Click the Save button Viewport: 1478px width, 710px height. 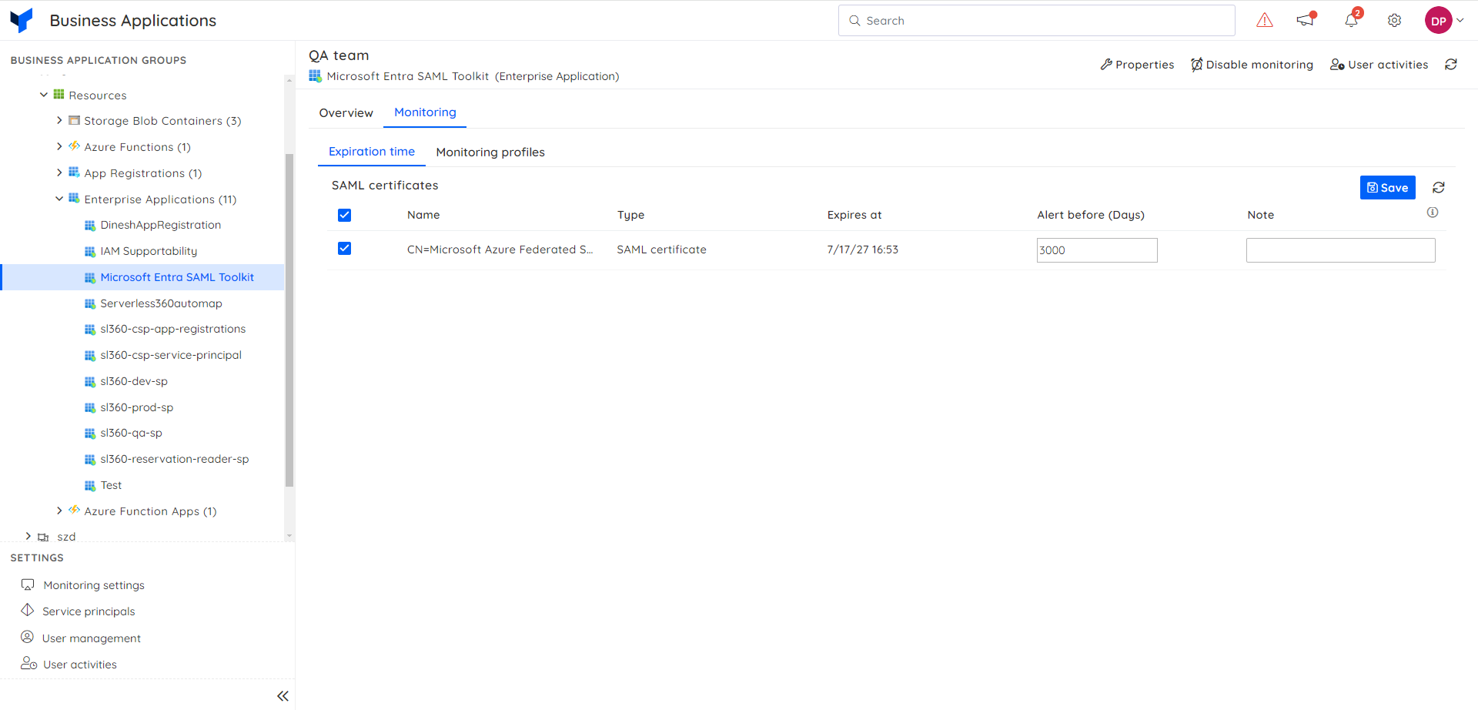coord(1387,187)
